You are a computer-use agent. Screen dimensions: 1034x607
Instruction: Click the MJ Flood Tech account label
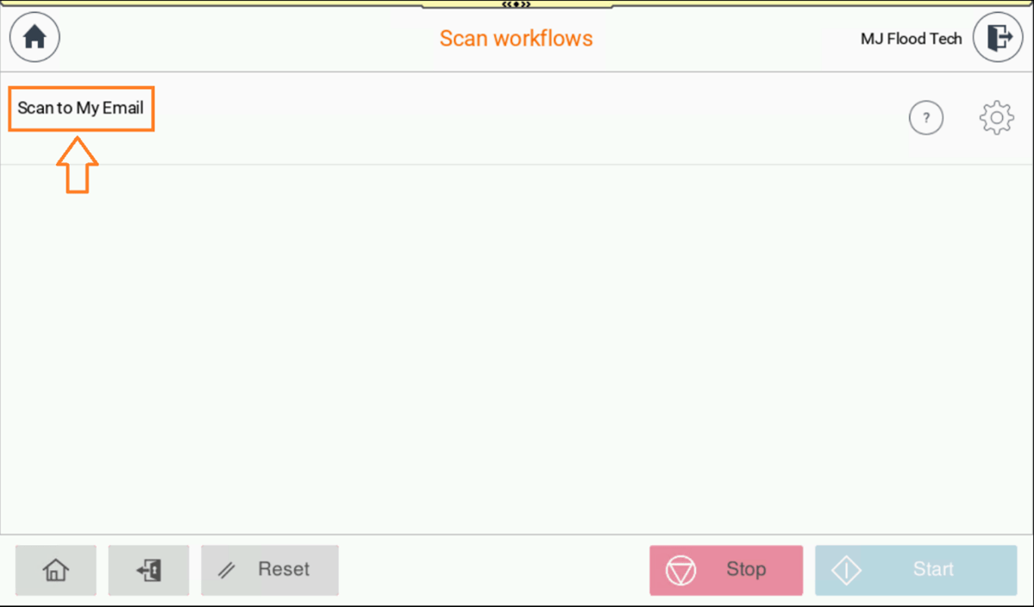pos(911,38)
